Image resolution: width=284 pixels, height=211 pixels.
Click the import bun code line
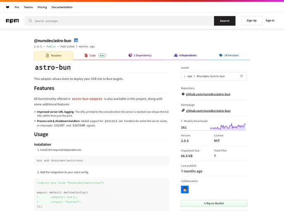click(x=70, y=183)
